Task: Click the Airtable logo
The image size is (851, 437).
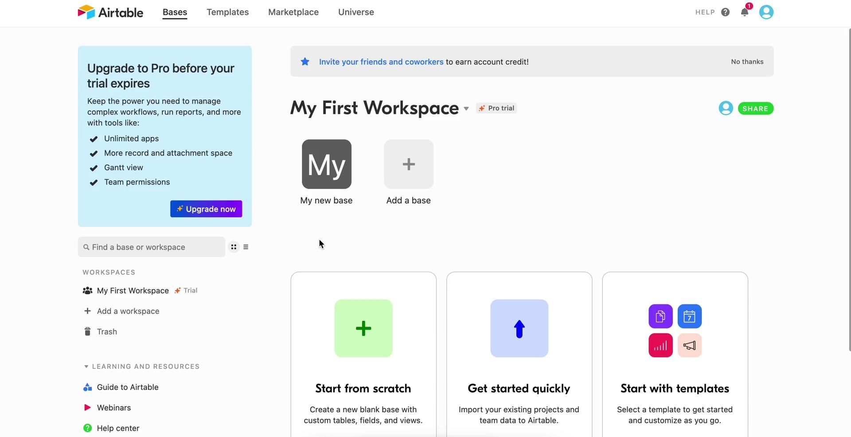Action: pyautogui.click(x=110, y=12)
